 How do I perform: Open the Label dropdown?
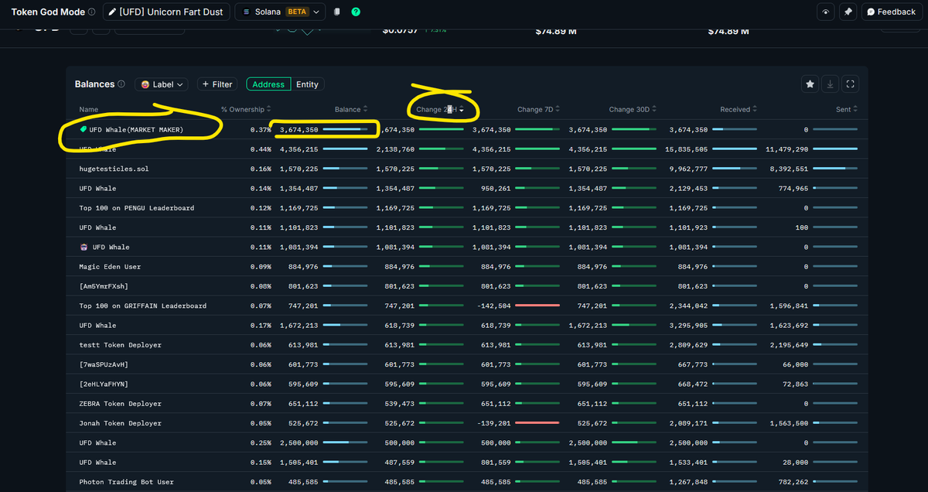[x=162, y=84]
